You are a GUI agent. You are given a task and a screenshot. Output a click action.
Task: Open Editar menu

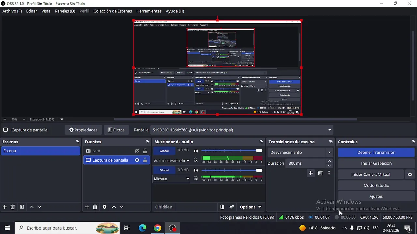pyautogui.click(x=32, y=11)
